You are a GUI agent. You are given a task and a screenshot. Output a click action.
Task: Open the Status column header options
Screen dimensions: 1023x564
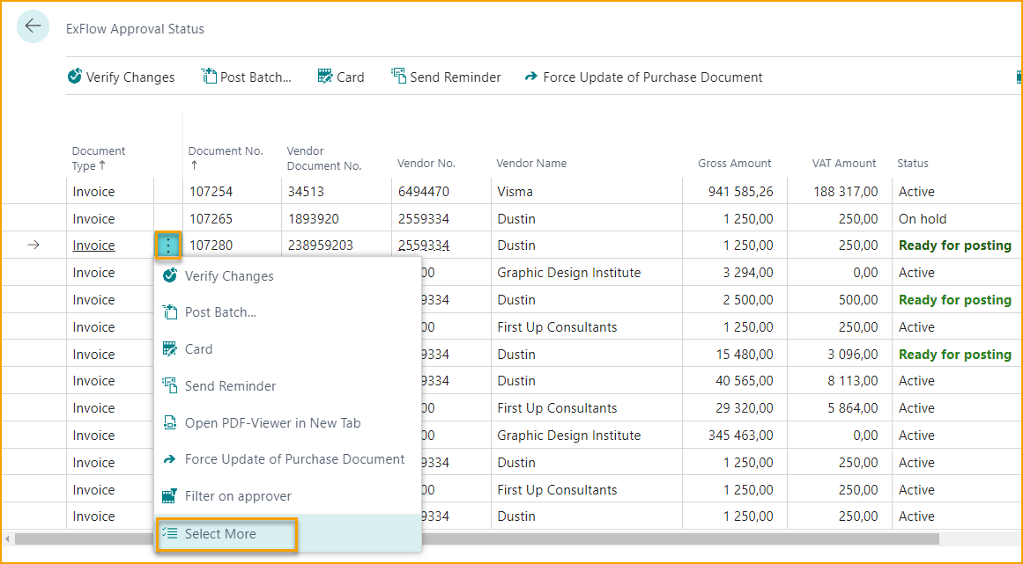tap(913, 163)
